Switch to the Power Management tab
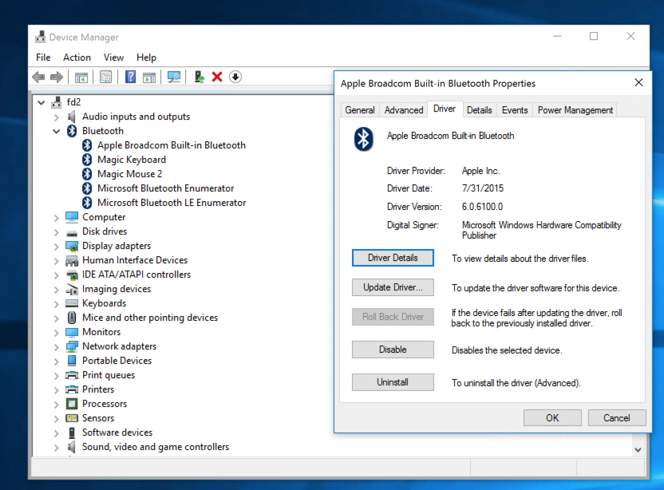The width and height of the screenshot is (664, 490). click(x=575, y=110)
